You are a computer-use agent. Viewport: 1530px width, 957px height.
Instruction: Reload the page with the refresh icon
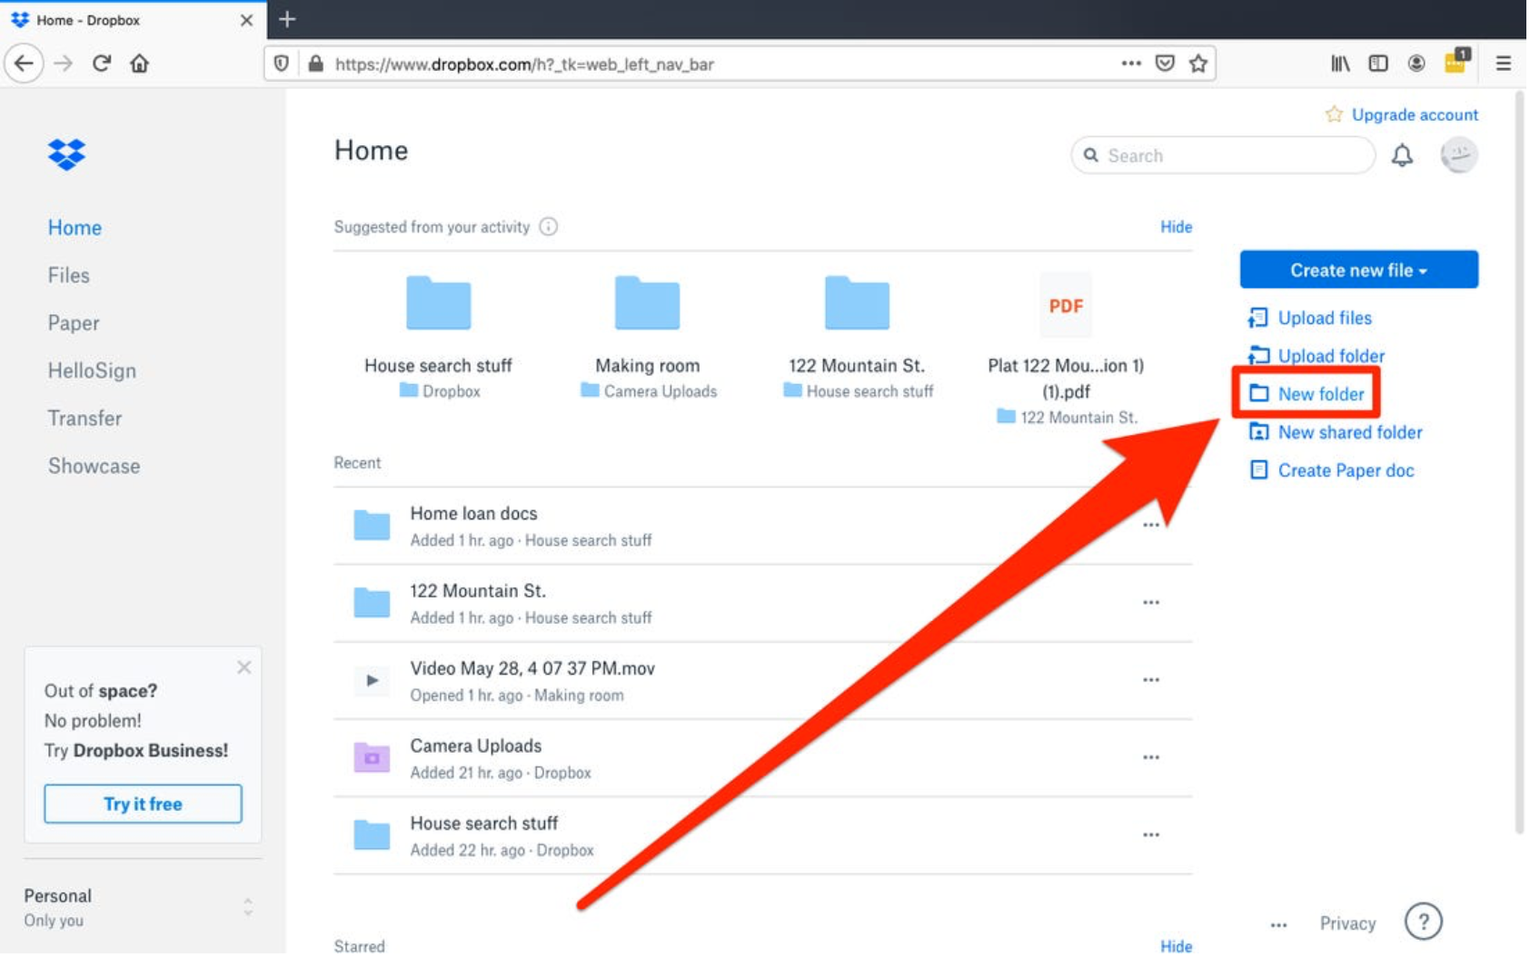(x=102, y=64)
